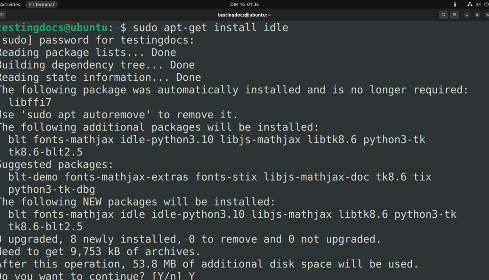This screenshot has width=489, height=280.
Task: Click the new tab button
Action: [x=2, y=15]
